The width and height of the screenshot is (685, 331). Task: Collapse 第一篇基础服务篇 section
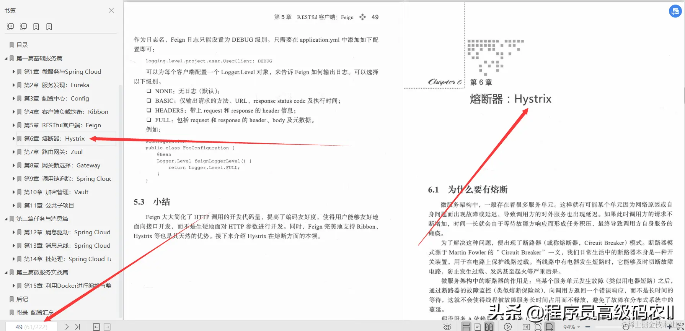tap(6, 58)
